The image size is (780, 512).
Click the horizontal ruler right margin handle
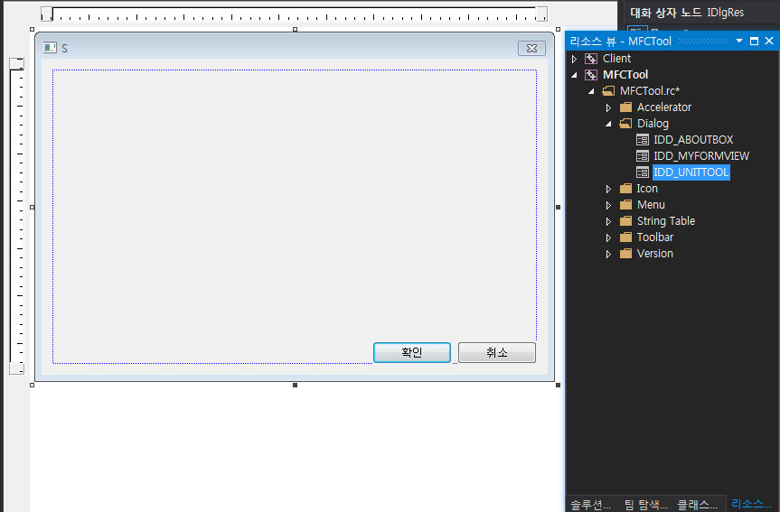541,14
